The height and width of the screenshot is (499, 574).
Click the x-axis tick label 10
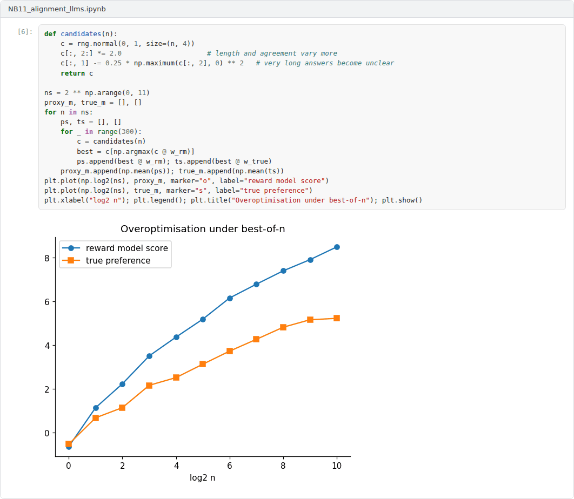point(337,466)
